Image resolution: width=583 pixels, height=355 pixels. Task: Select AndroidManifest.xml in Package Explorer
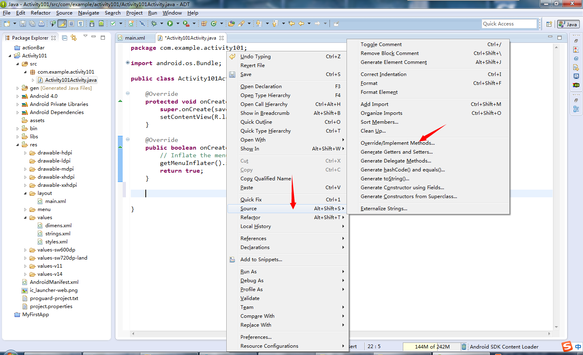[54, 282]
